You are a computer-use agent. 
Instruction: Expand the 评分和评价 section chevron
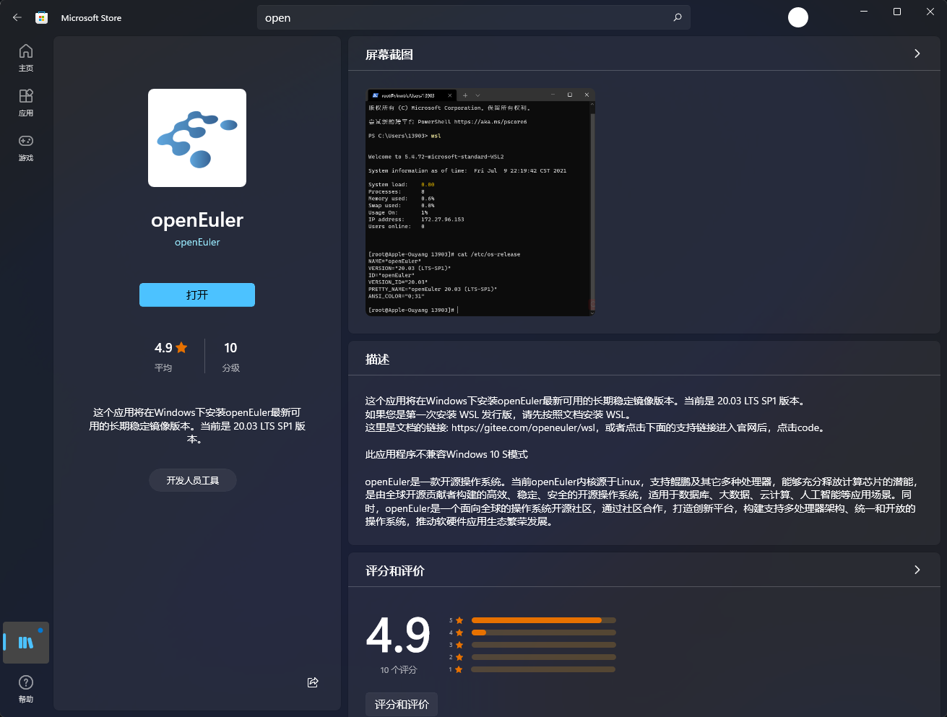[x=917, y=570]
